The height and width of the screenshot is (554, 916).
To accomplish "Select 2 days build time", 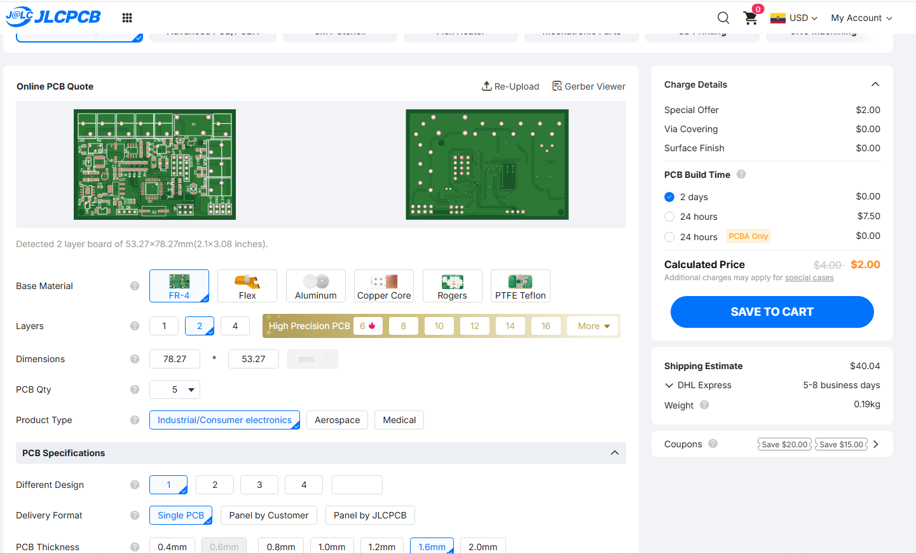I will click(669, 197).
